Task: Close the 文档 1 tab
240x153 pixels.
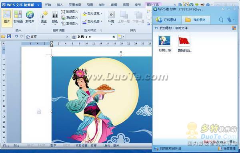Action: point(114,37)
